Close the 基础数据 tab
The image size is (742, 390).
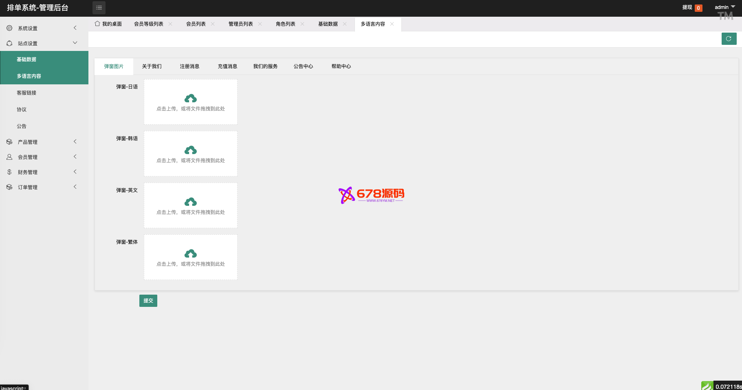[345, 24]
